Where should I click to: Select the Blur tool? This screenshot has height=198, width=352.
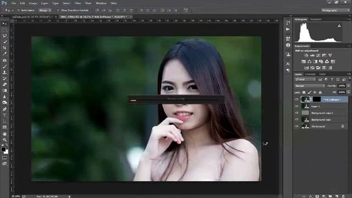tap(4, 97)
